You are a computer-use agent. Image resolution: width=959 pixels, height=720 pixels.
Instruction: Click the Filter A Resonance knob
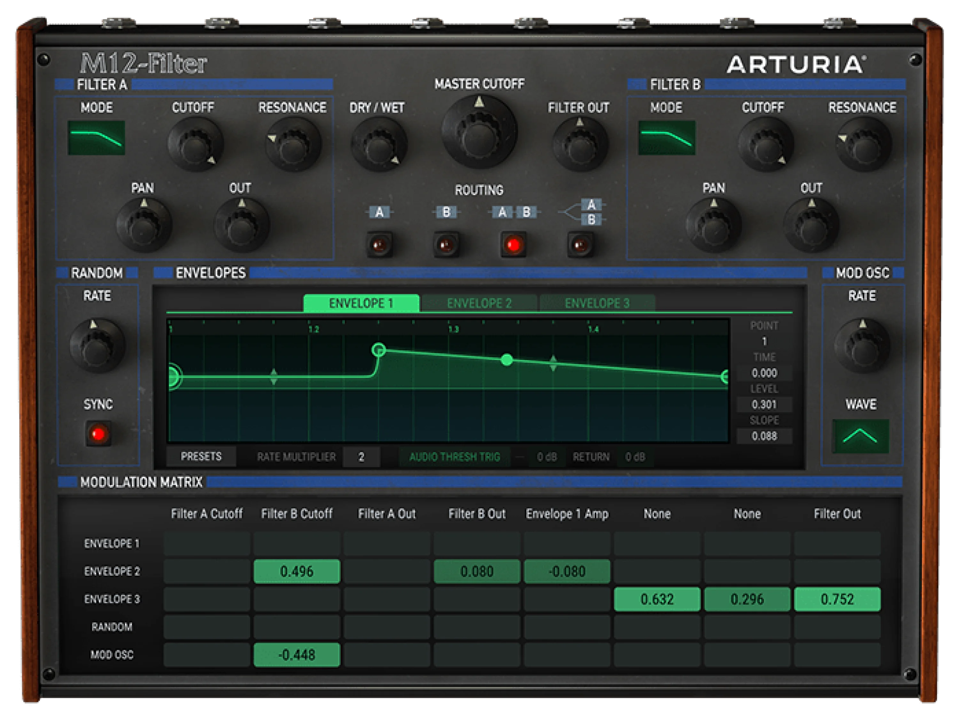tap(293, 145)
